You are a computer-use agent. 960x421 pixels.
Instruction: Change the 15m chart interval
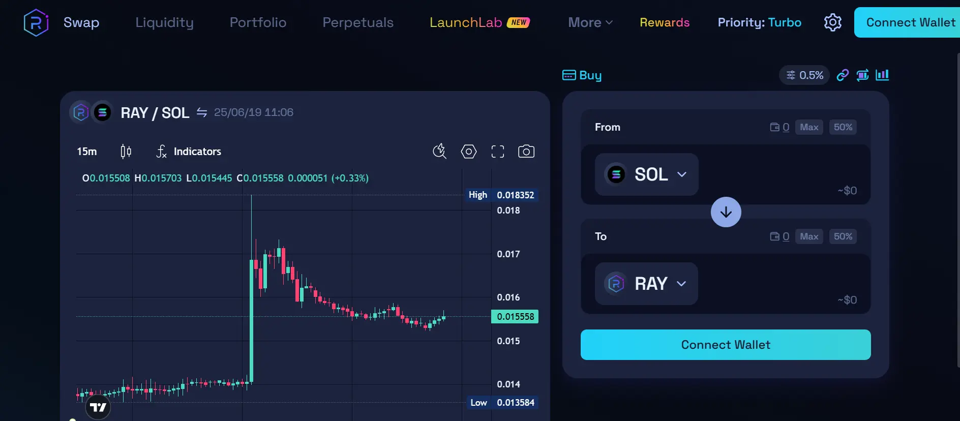click(x=87, y=152)
